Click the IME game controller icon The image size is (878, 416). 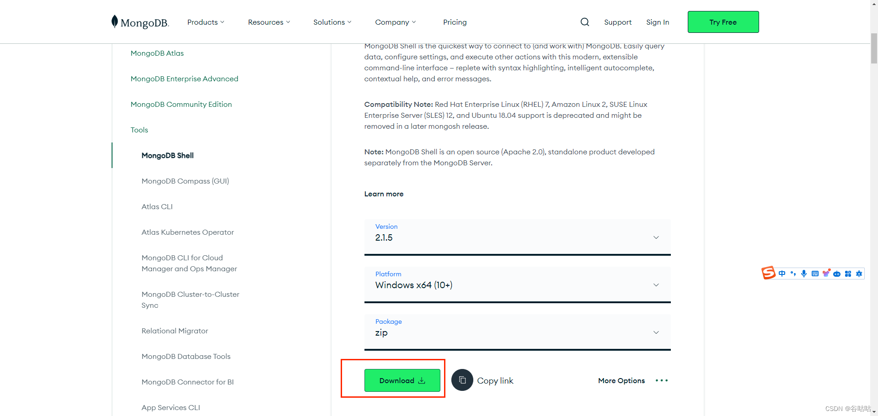(837, 274)
